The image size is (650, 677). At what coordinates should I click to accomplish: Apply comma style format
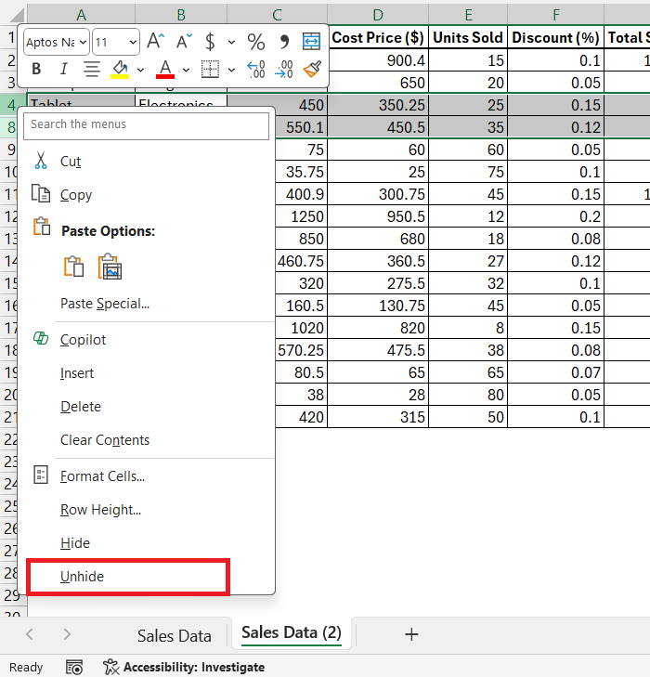pyautogui.click(x=284, y=42)
